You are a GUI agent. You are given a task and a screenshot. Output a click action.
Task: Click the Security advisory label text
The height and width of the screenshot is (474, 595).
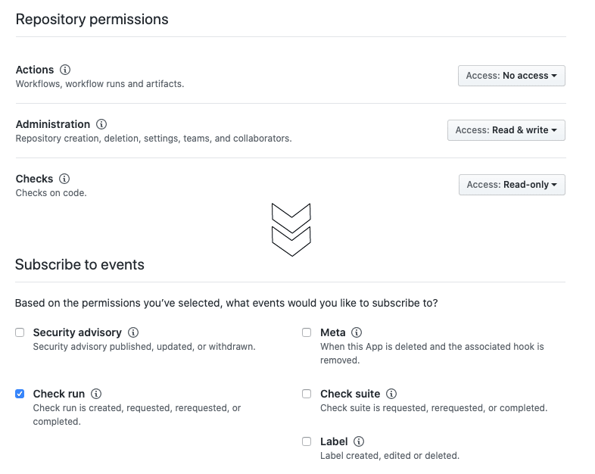pyautogui.click(x=77, y=332)
